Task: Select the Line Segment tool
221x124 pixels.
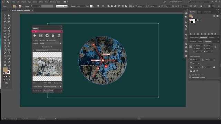Action: [9, 25]
